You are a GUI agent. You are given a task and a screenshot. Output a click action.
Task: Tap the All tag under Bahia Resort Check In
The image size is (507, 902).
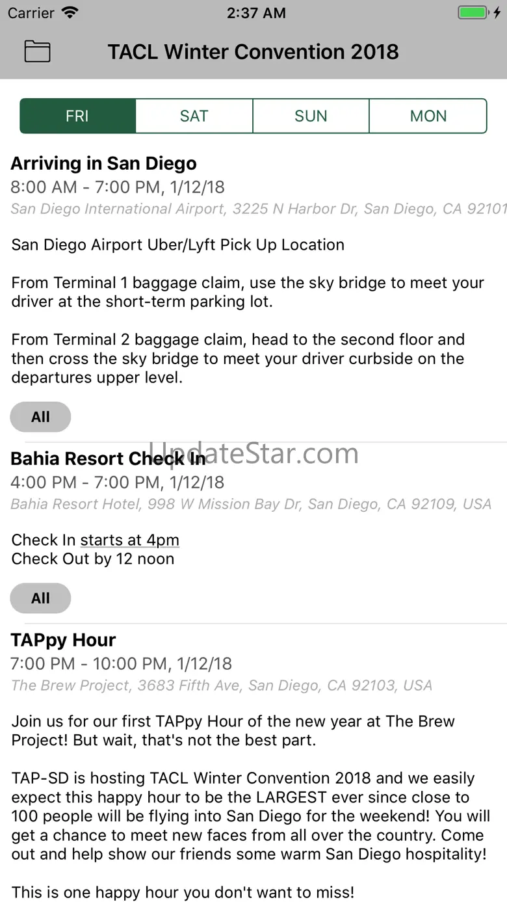coord(40,598)
